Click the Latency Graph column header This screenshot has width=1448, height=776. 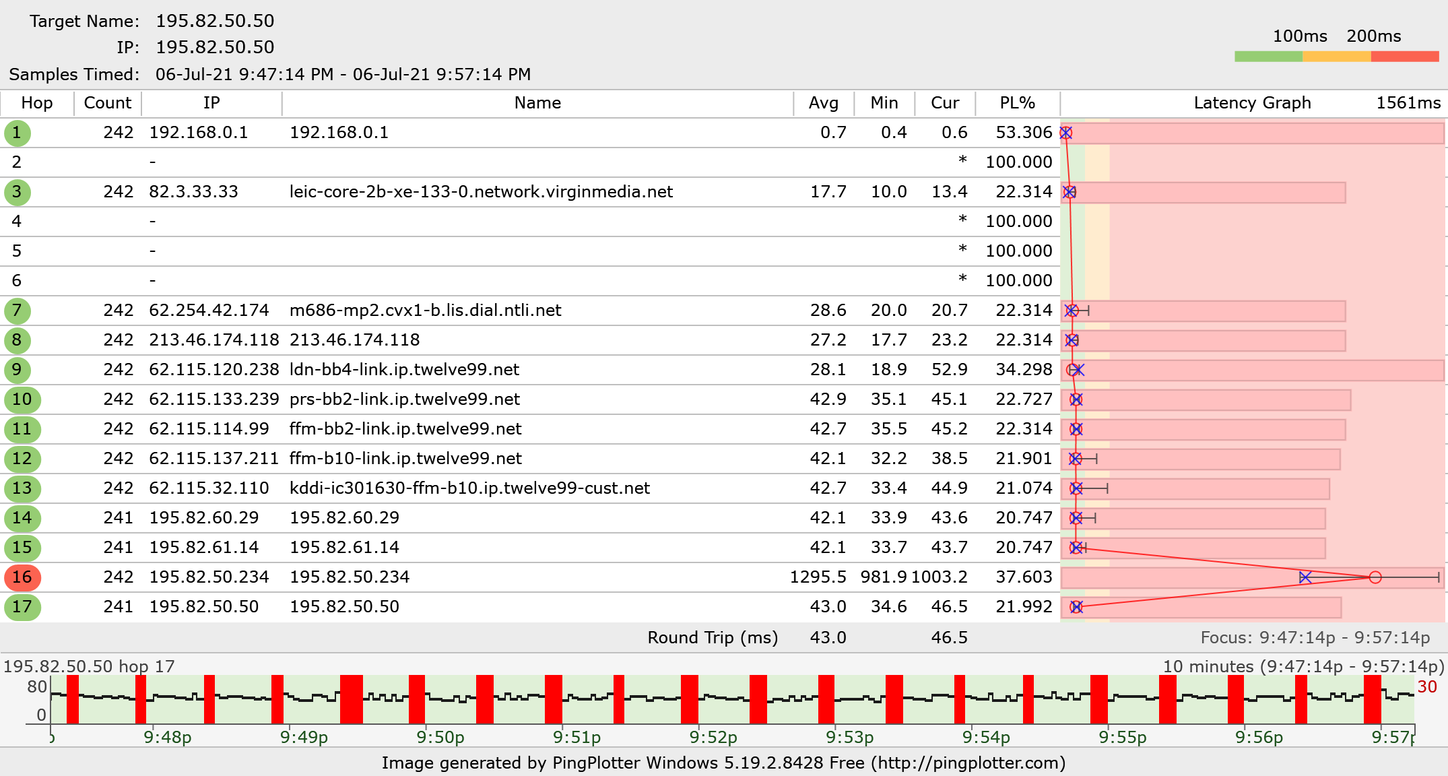[x=1252, y=103]
